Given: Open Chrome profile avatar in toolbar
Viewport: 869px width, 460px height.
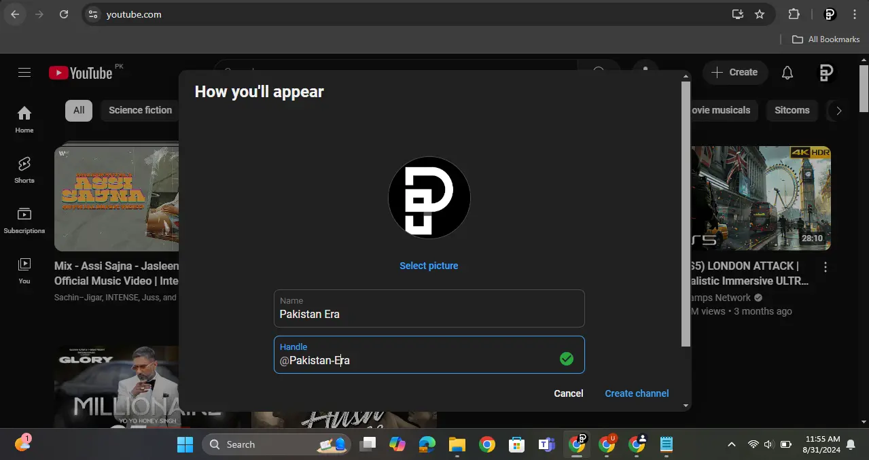Looking at the screenshot, I should coord(830,14).
